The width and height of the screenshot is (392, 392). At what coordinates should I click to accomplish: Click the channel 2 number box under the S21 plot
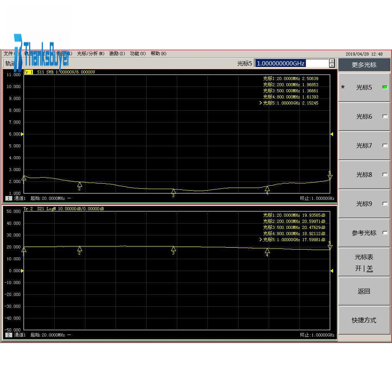tap(9, 335)
